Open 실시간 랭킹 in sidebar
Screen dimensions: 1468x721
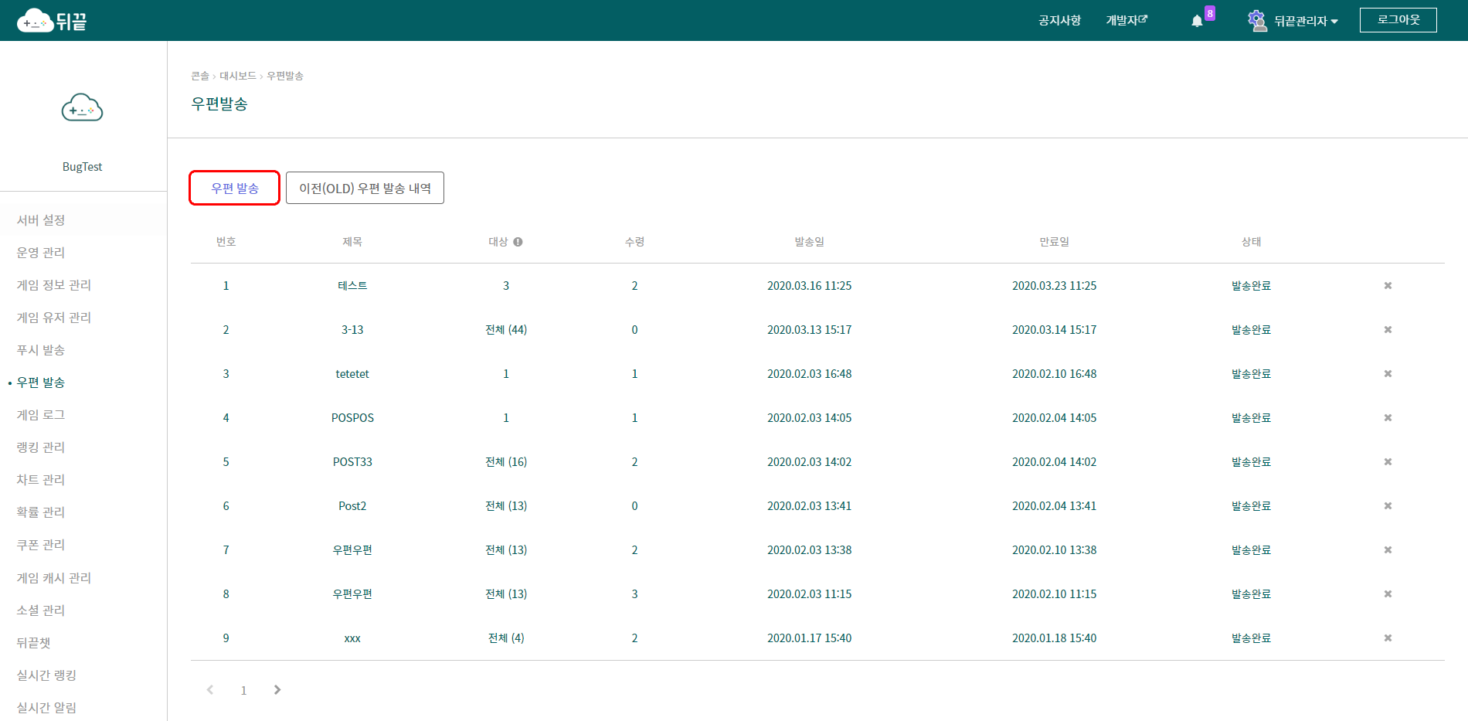click(x=46, y=675)
